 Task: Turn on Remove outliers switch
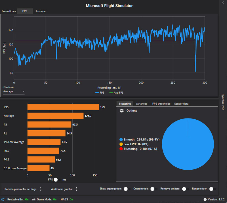click(x=186, y=189)
